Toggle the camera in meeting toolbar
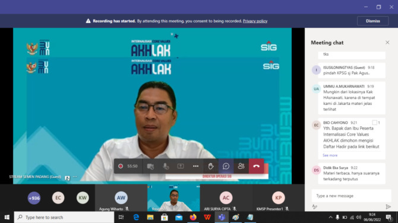The image size is (398, 223). tap(150, 166)
